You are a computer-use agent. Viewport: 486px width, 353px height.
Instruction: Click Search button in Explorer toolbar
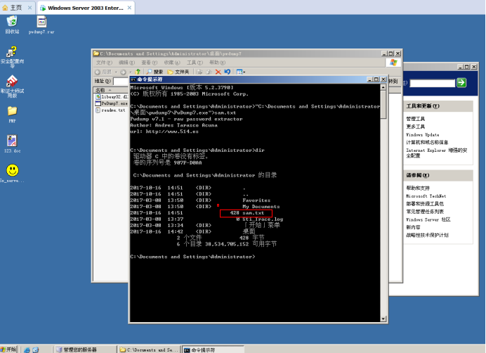pos(155,72)
